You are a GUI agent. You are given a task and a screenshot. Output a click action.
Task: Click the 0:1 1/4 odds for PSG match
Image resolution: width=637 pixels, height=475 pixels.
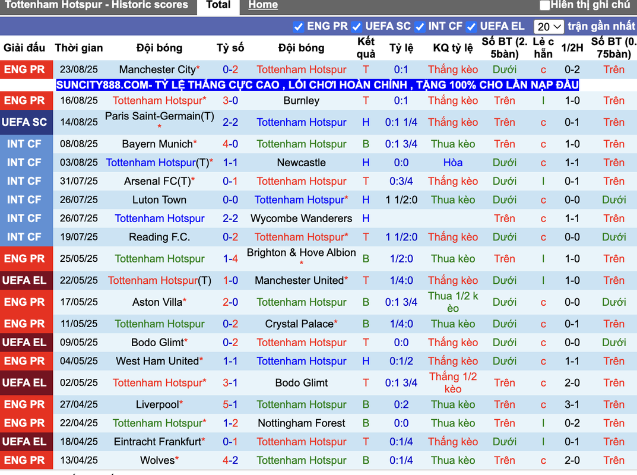click(401, 122)
